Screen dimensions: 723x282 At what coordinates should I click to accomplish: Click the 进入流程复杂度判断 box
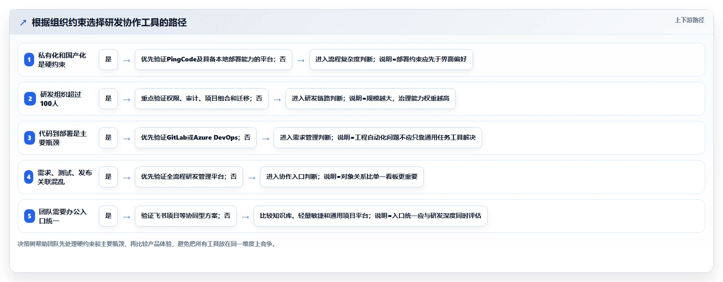tap(391, 60)
